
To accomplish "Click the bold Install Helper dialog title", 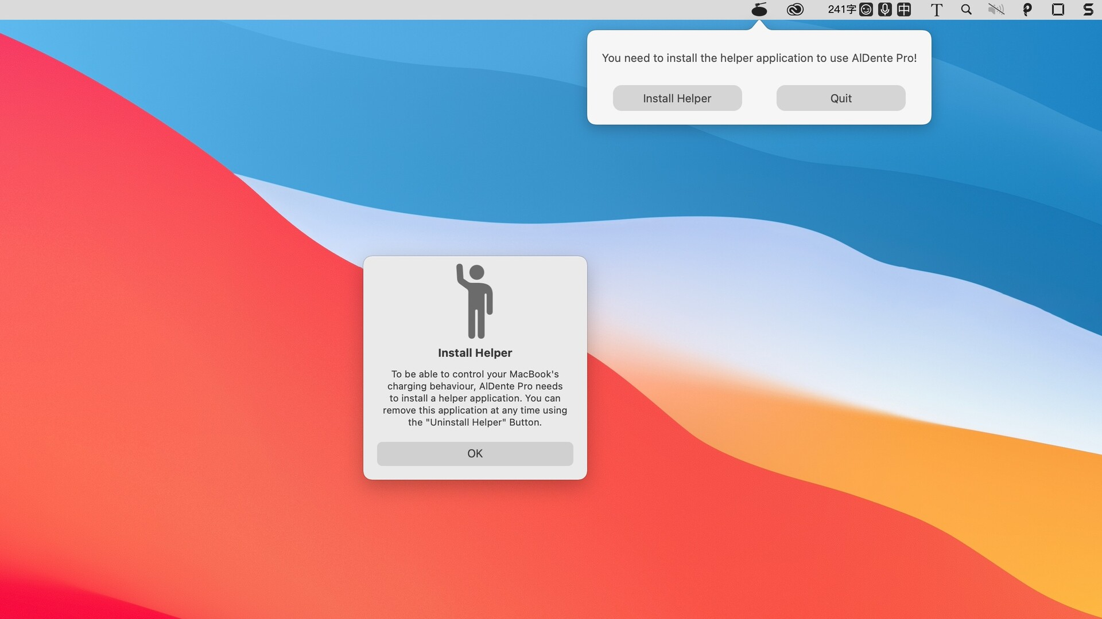I will tap(475, 353).
